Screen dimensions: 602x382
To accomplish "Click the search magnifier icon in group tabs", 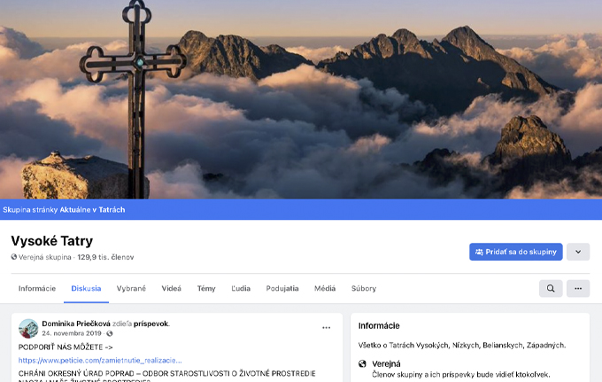I will [x=551, y=288].
